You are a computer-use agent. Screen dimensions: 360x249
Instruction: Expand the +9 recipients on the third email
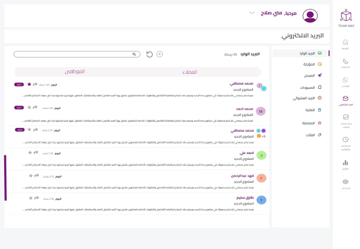[x=264, y=136]
